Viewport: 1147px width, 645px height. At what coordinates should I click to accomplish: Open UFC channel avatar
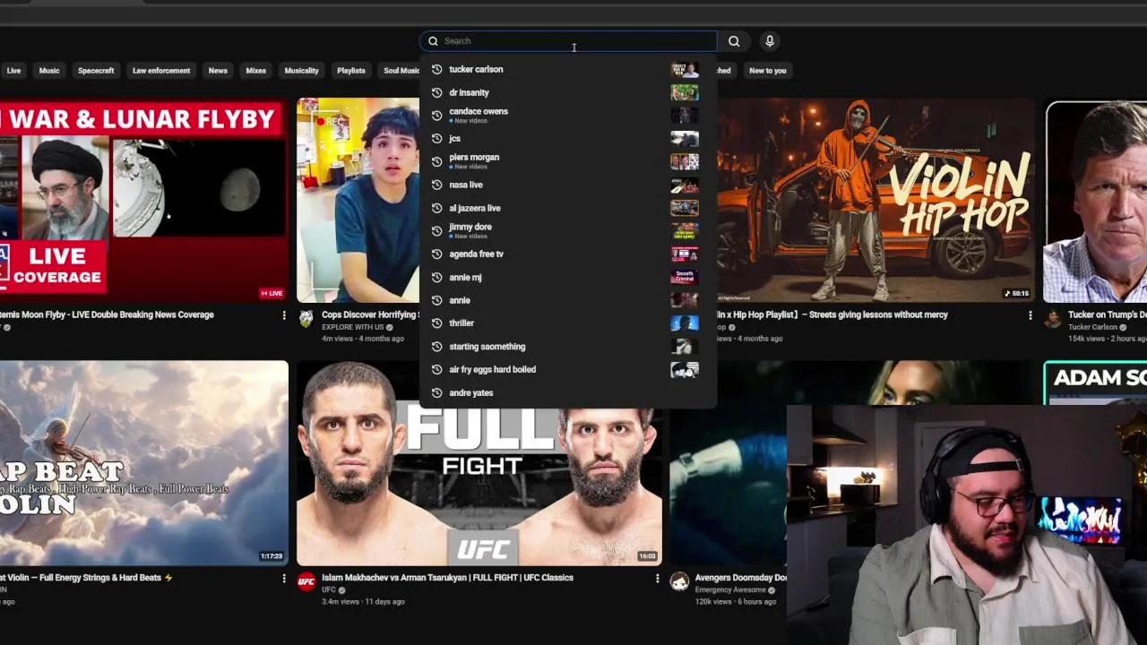coord(306,581)
